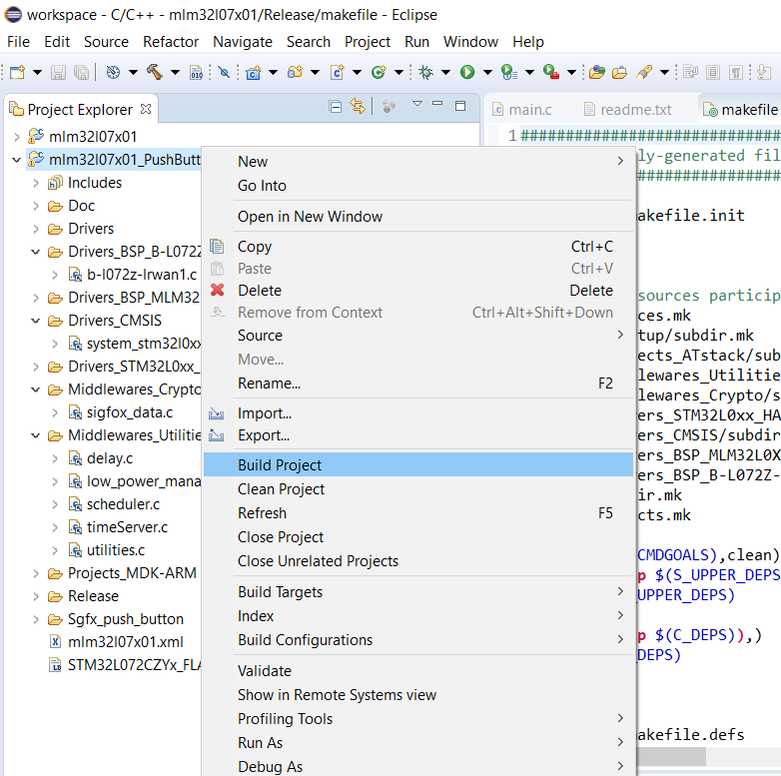Viewport: 781px width, 776px height.
Task: Click the Import icon in context menu
Action: click(x=216, y=412)
